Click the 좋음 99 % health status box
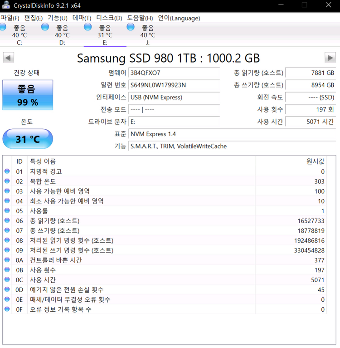The image size is (340, 348). click(28, 95)
